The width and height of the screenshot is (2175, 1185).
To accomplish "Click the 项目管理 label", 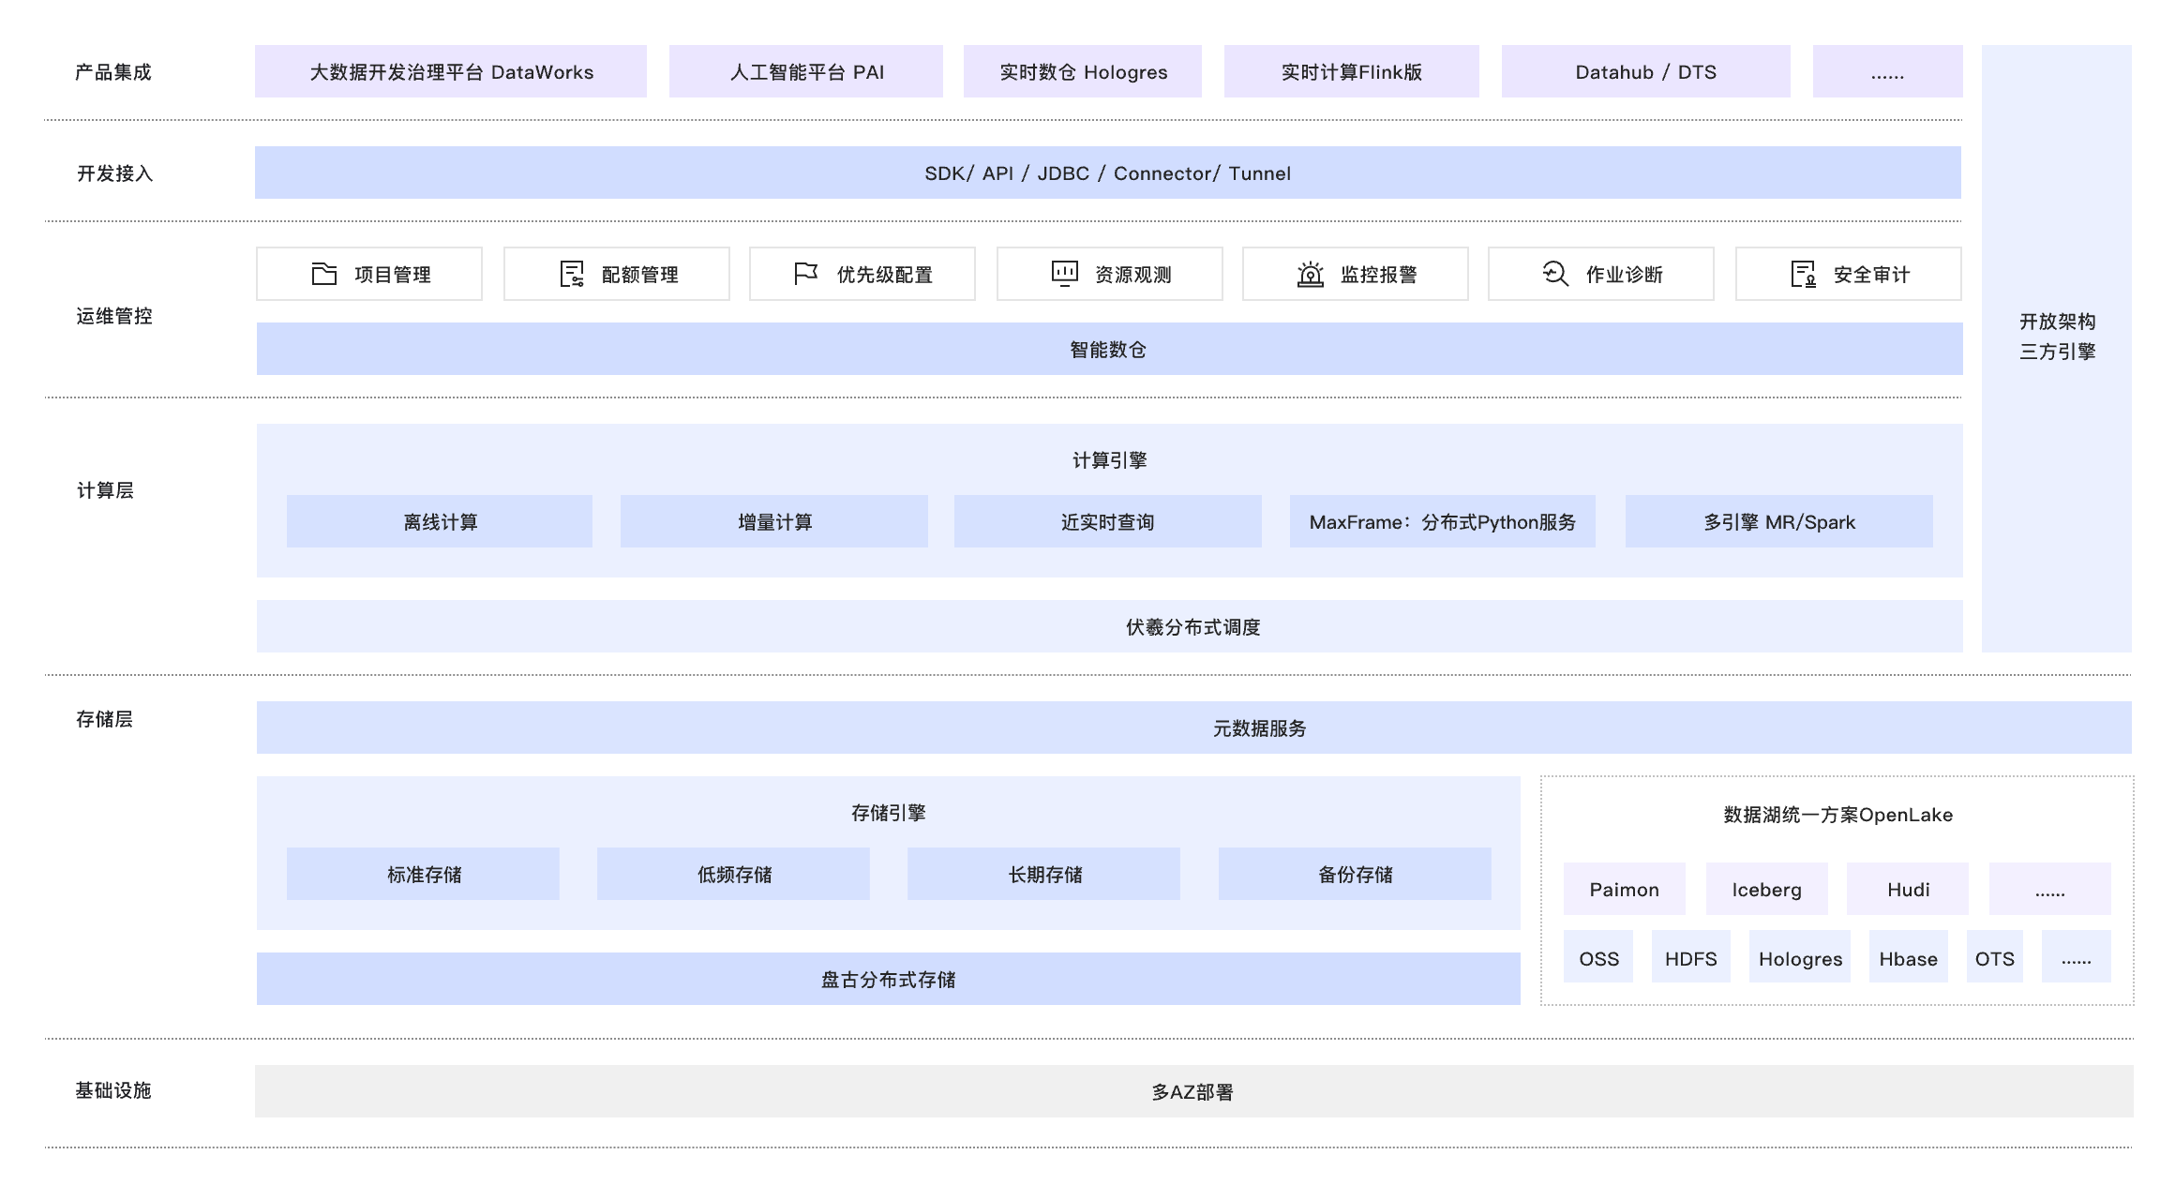I will [393, 275].
